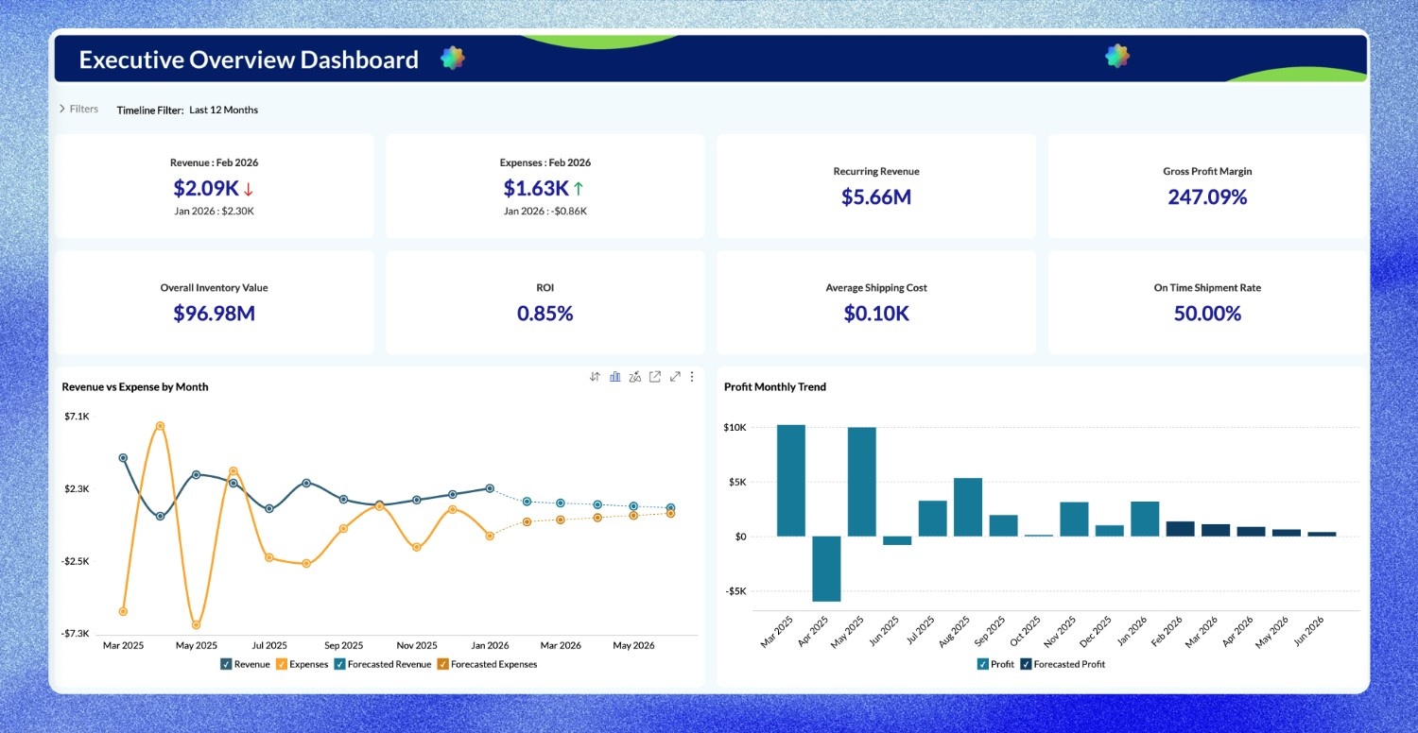The image size is (1418, 733).
Task: Click the orange Expenses color swatch in legend
Action: click(280, 664)
